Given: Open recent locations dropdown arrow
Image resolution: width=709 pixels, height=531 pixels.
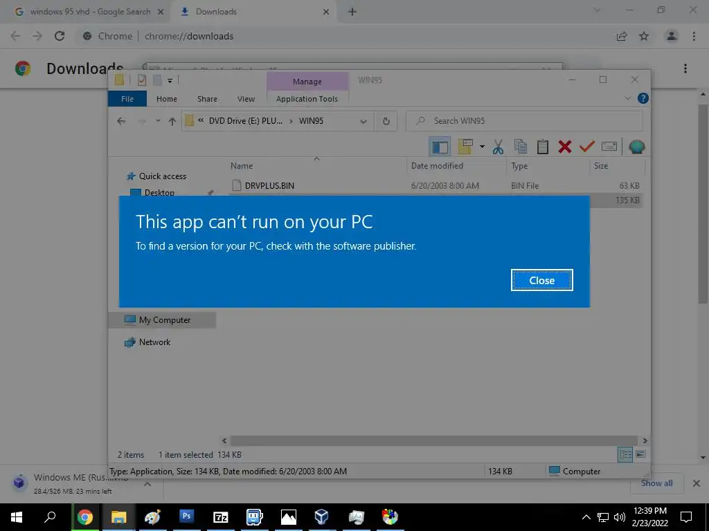Looking at the screenshot, I should [x=158, y=121].
